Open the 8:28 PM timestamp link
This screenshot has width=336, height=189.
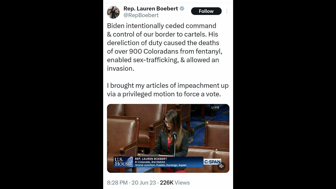pyautogui.click(x=117, y=182)
